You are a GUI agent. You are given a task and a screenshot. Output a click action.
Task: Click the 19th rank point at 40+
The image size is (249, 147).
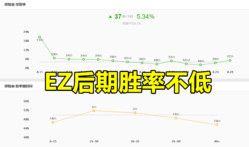click(x=217, y=125)
